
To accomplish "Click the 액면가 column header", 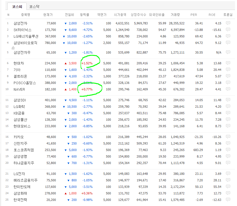I will click(102, 15).
